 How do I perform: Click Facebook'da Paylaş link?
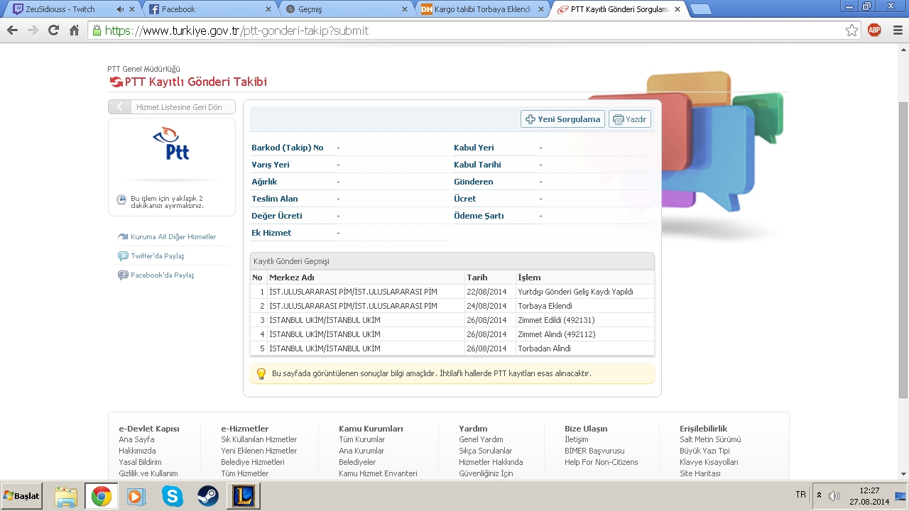pyautogui.click(x=163, y=275)
